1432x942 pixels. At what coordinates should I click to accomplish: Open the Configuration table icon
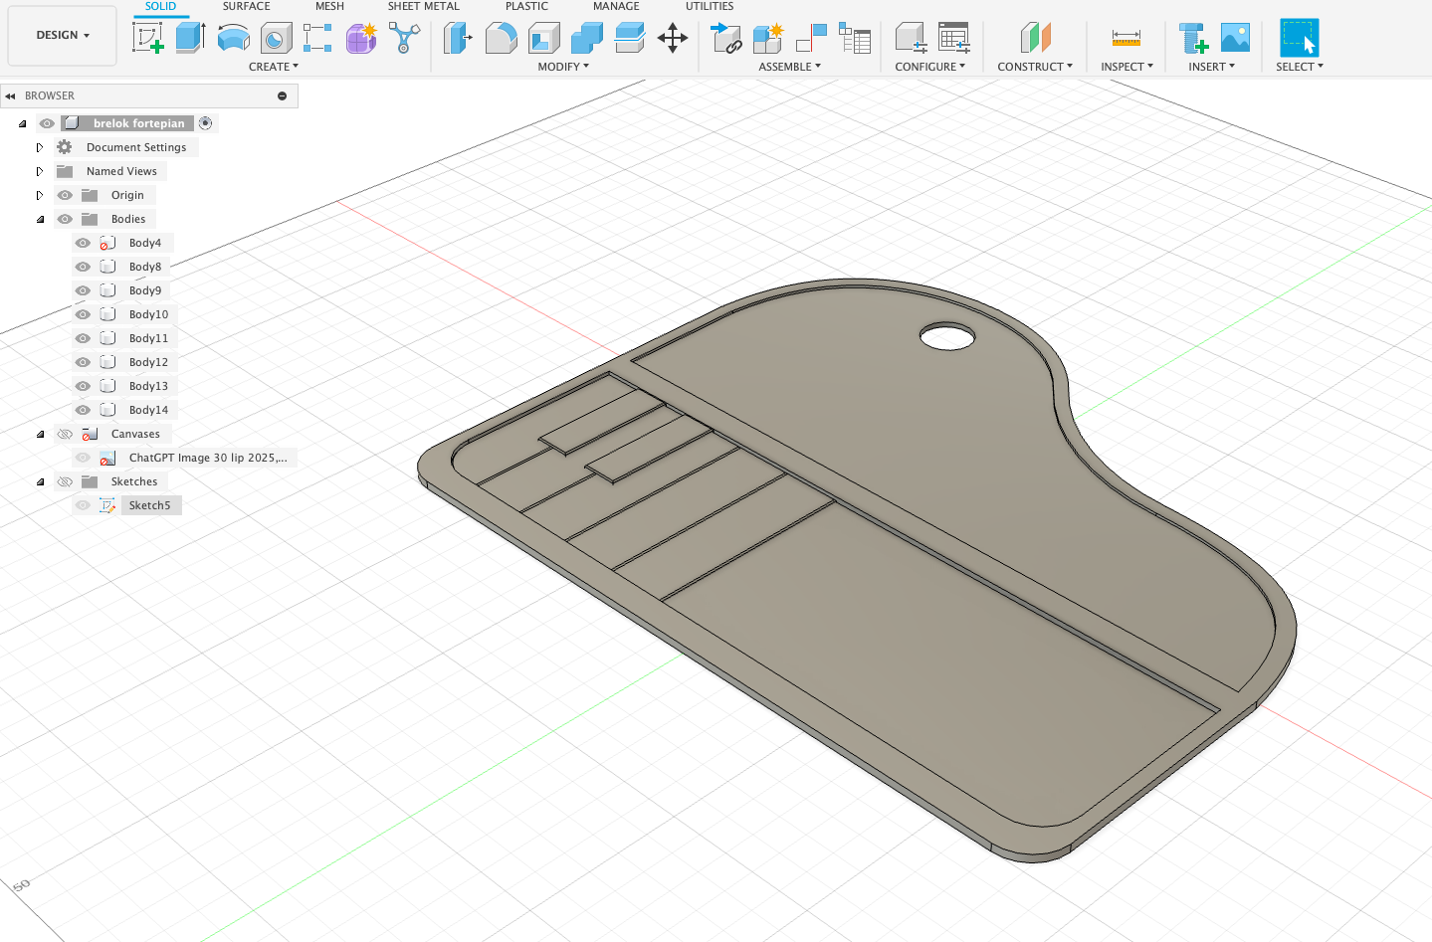953,38
